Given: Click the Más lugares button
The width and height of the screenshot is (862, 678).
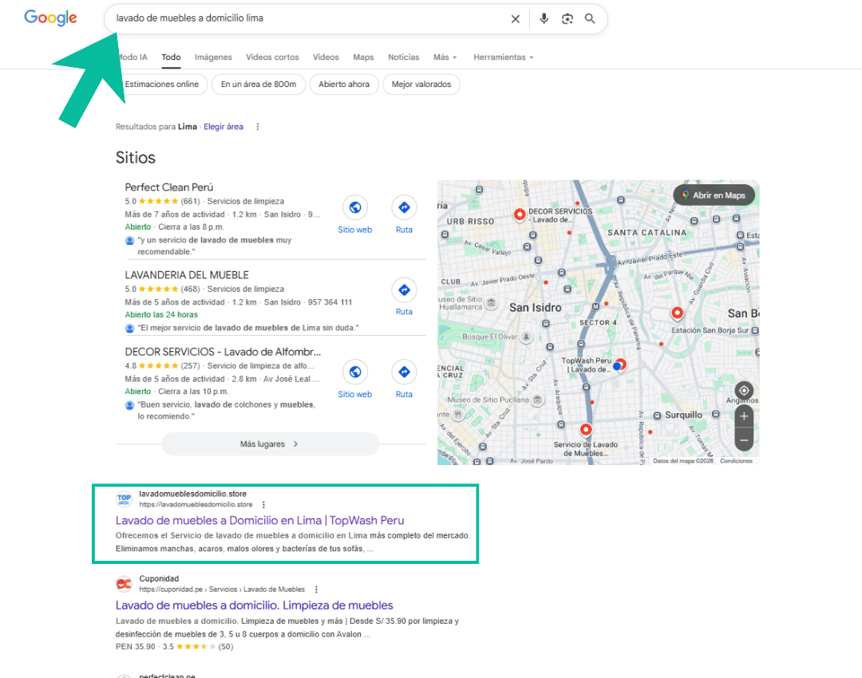Looking at the screenshot, I should (271, 444).
